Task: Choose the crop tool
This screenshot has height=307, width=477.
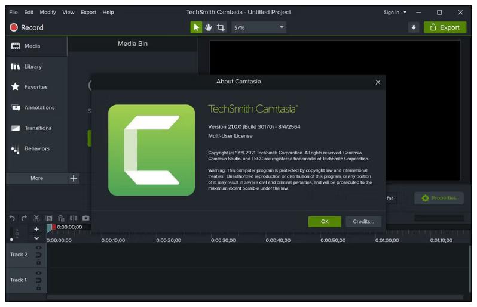Action: 221,27
